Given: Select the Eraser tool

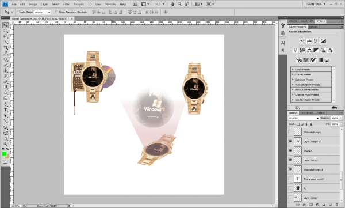Looking at the screenshot, I should point(6,81).
